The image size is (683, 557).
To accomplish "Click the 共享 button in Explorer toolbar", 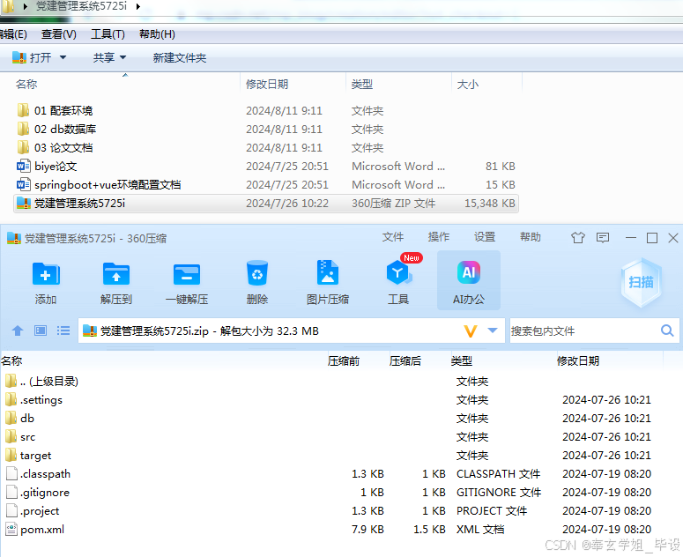I will tap(104, 57).
